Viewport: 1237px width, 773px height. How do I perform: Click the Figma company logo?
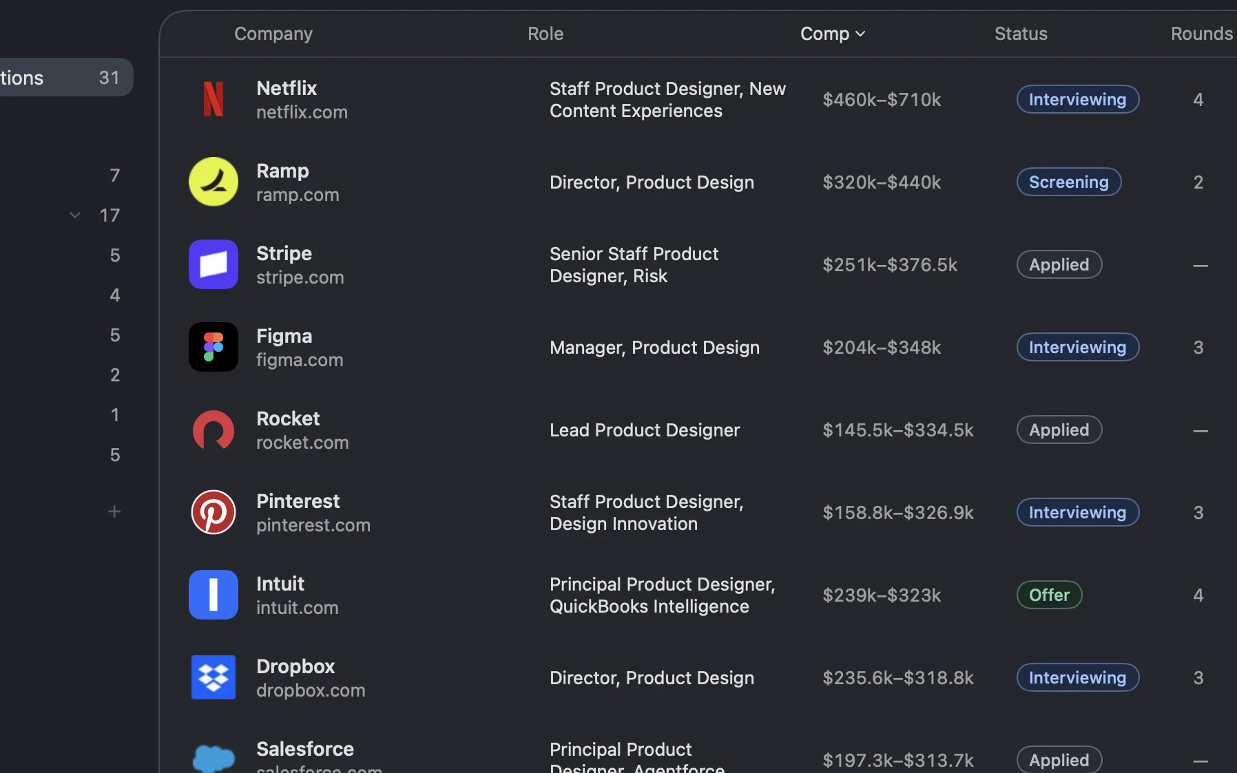(214, 347)
